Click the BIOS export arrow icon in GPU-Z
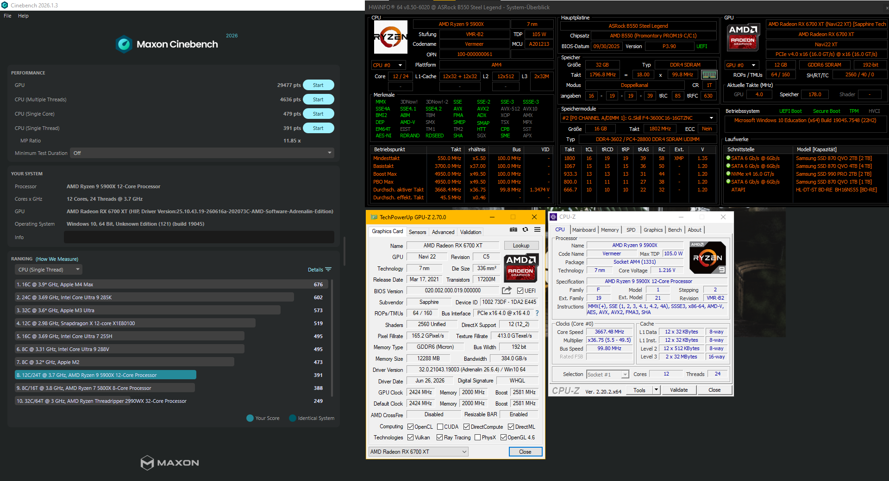 point(507,290)
